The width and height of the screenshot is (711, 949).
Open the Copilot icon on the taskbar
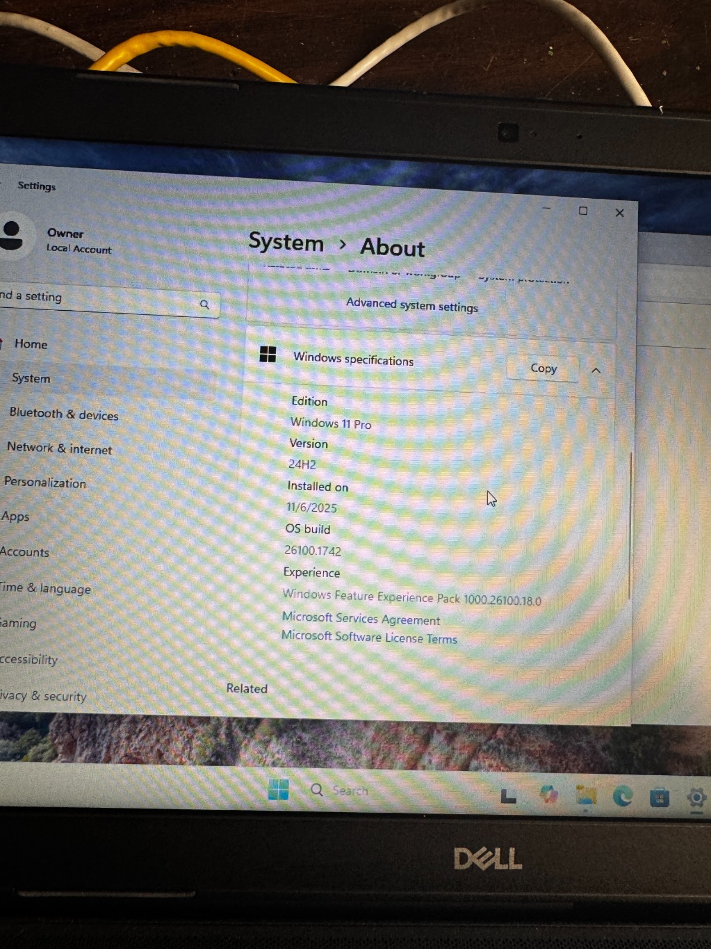click(549, 794)
